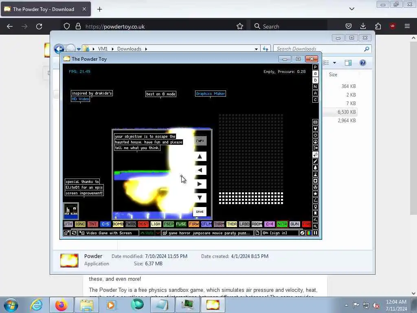Open renderer options rainbow icon
This screenshot has height=313, width=417.
(309, 233)
